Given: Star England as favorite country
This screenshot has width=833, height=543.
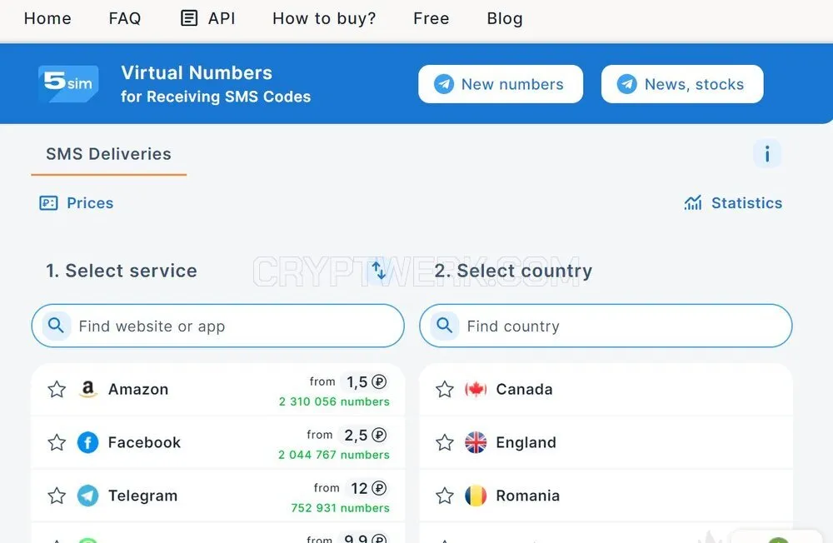Looking at the screenshot, I should click(445, 442).
